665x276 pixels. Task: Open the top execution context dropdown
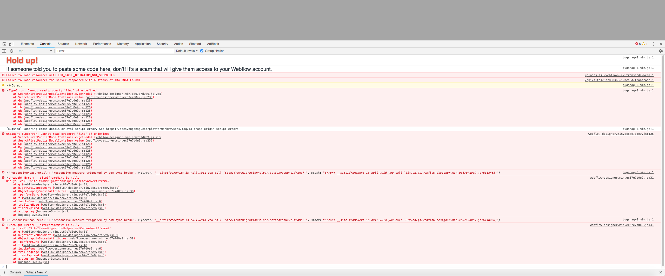35,51
